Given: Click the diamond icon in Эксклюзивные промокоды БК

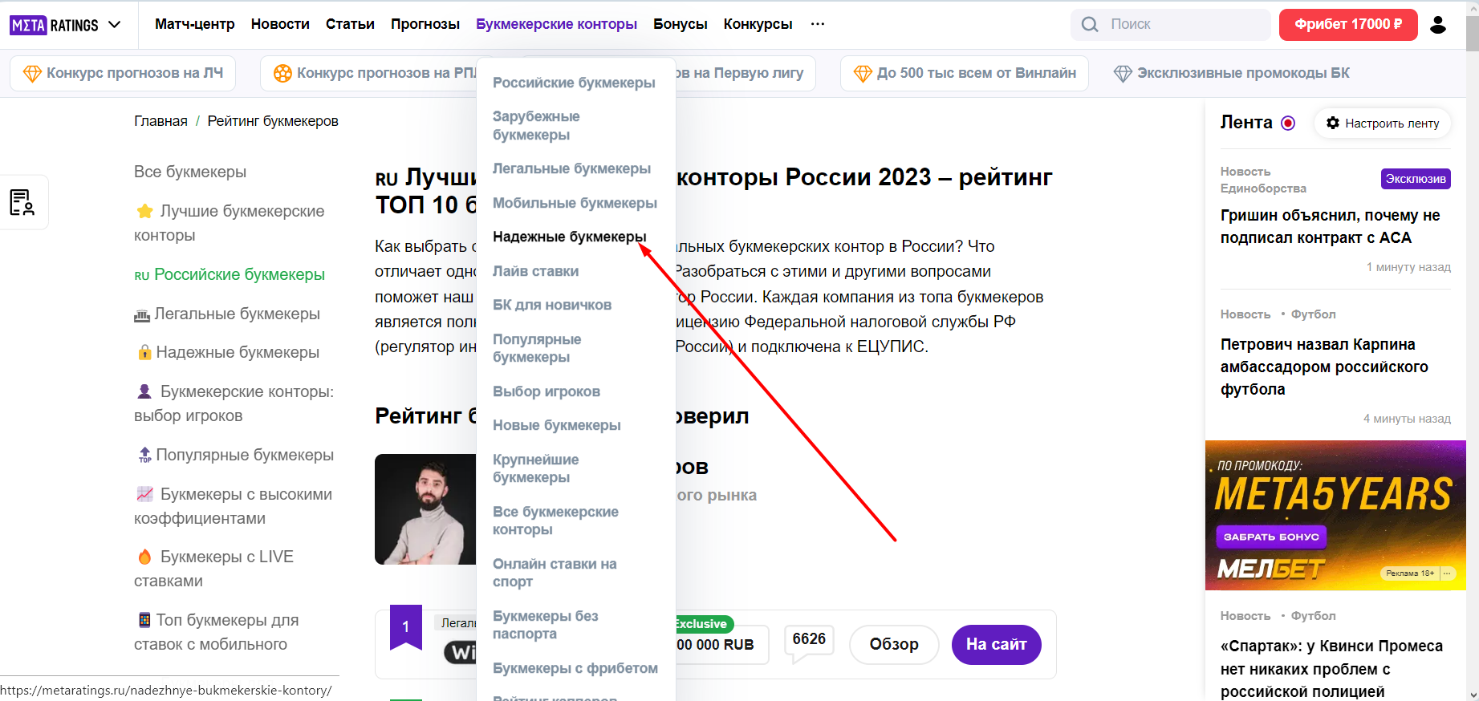Looking at the screenshot, I should pos(1123,74).
